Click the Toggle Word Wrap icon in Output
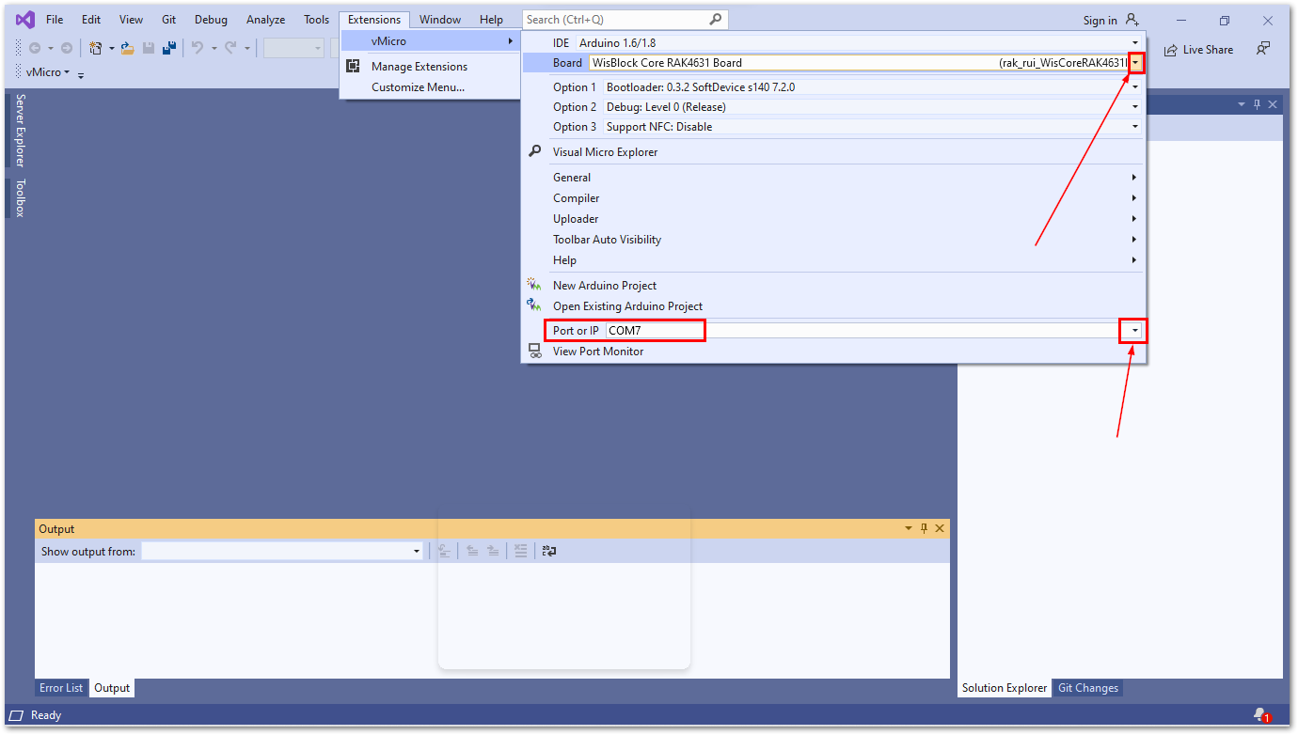 tap(549, 551)
